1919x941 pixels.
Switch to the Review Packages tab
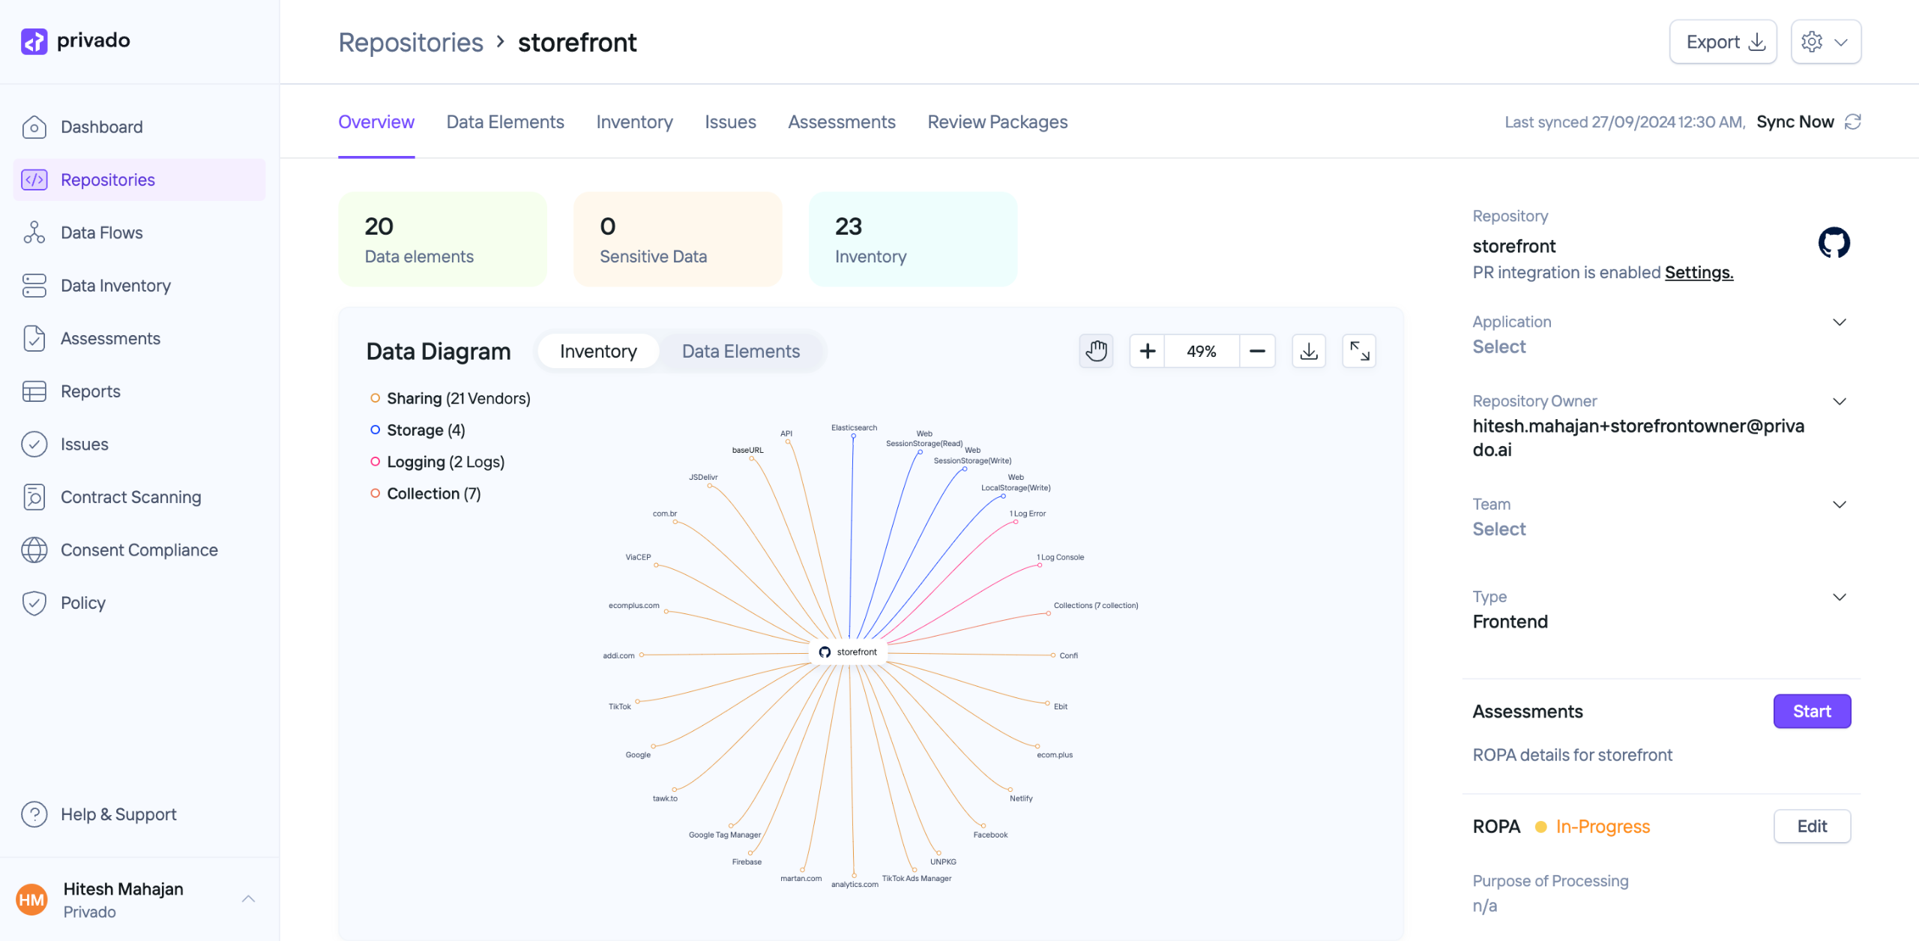(x=997, y=121)
